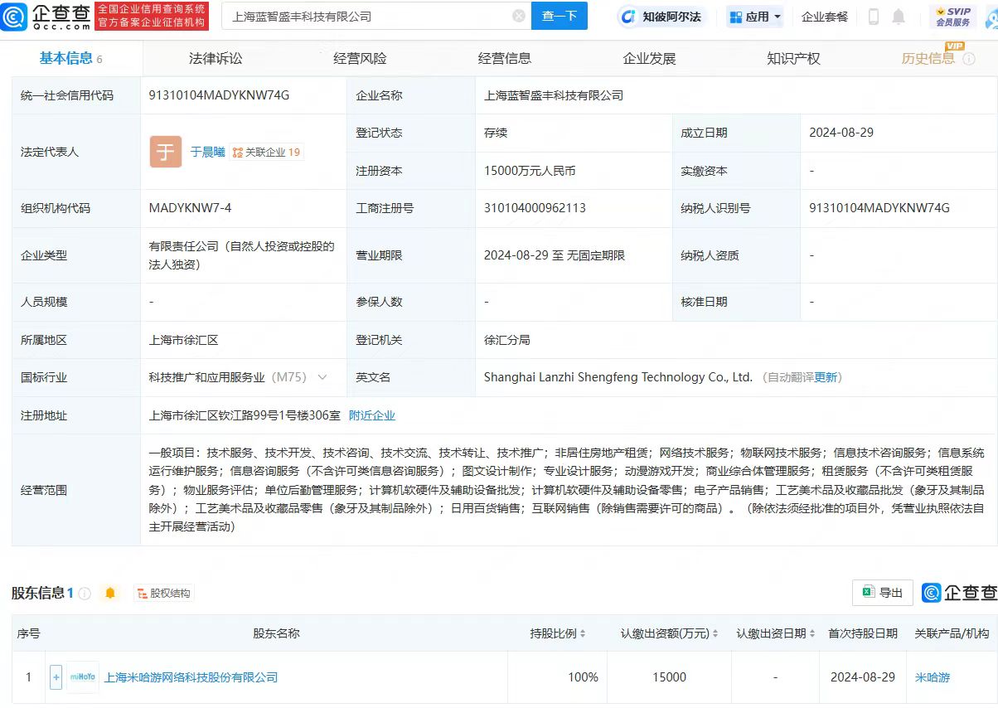This screenshot has width=998, height=708.
Task: Open 于晨曦 representative profile link
Action: 207,152
